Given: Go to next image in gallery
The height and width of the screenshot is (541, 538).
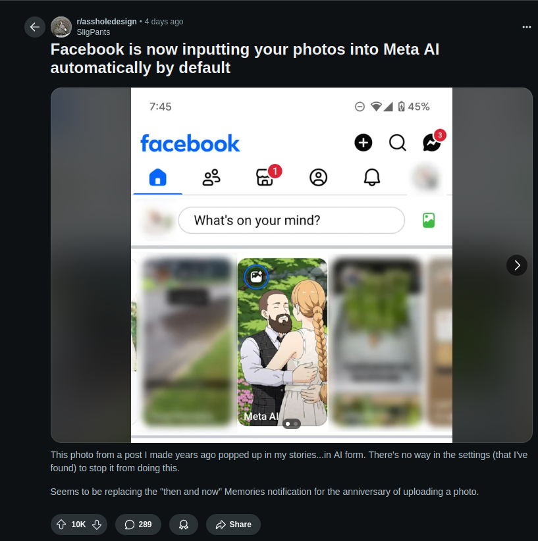Looking at the screenshot, I should pos(517,265).
